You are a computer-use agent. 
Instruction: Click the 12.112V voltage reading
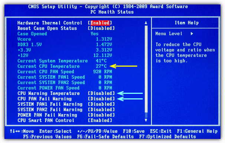(x=102, y=55)
